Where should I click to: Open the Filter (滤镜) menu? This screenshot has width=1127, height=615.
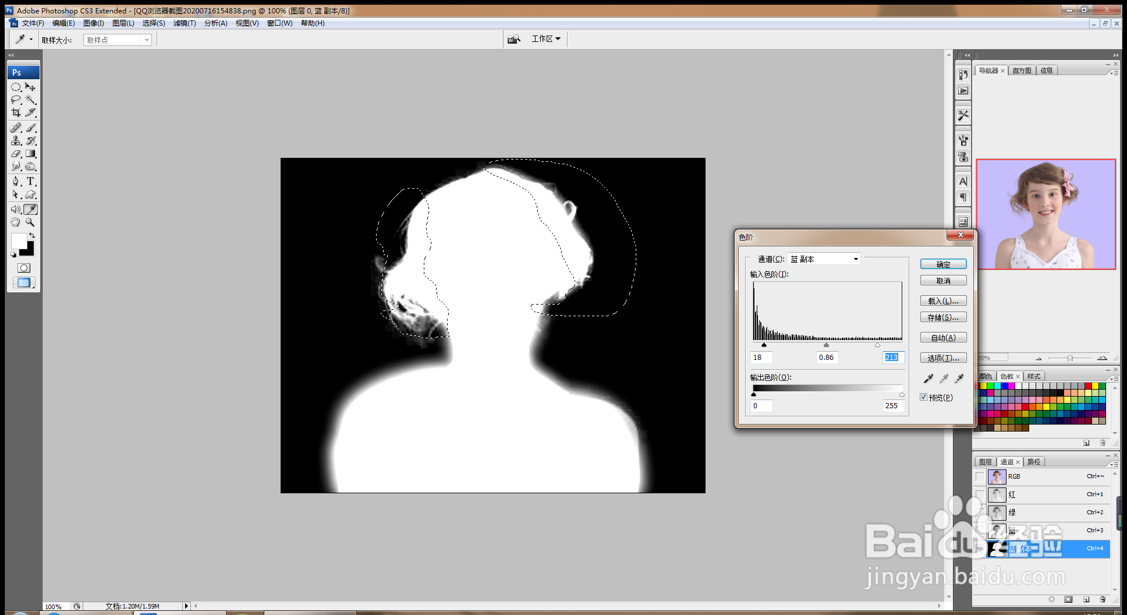[x=185, y=23]
